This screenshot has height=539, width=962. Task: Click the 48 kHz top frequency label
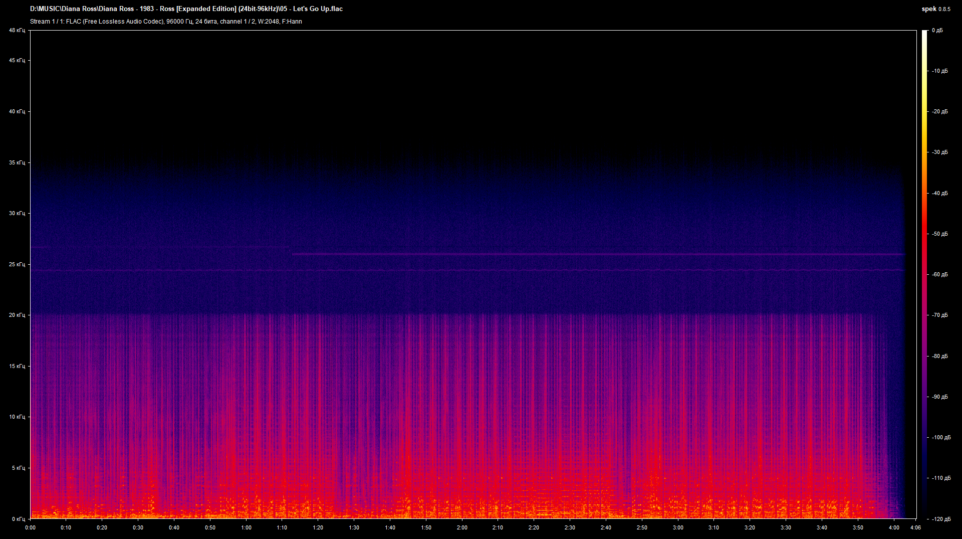pos(17,31)
